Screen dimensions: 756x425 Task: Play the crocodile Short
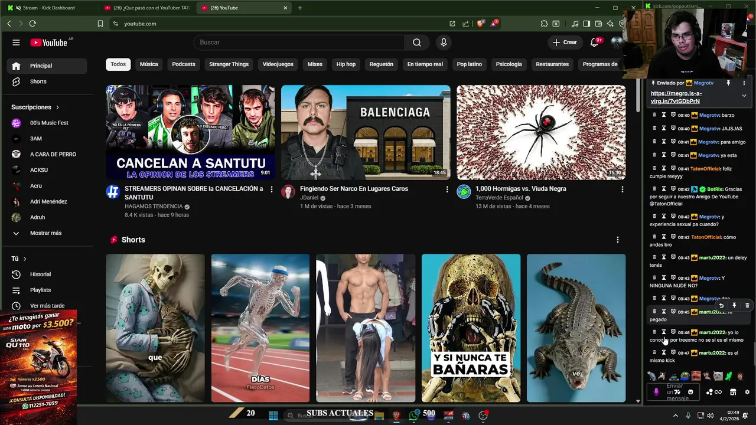pos(576,328)
